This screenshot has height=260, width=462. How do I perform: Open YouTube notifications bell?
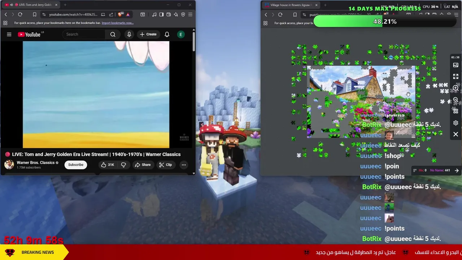(167, 34)
